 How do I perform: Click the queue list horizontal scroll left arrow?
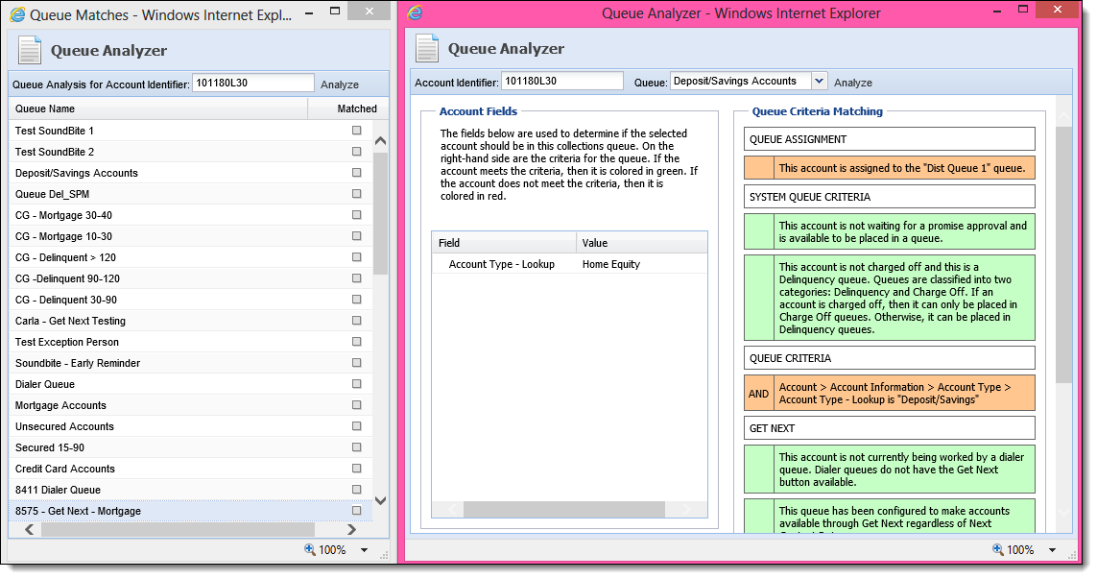[x=30, y=530]
